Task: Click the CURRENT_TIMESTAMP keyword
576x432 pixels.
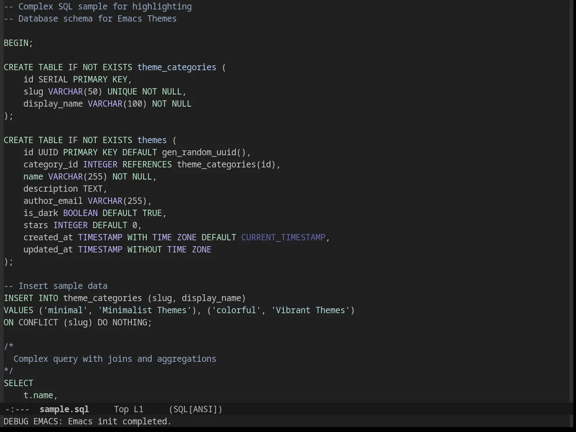Action: 283,237
